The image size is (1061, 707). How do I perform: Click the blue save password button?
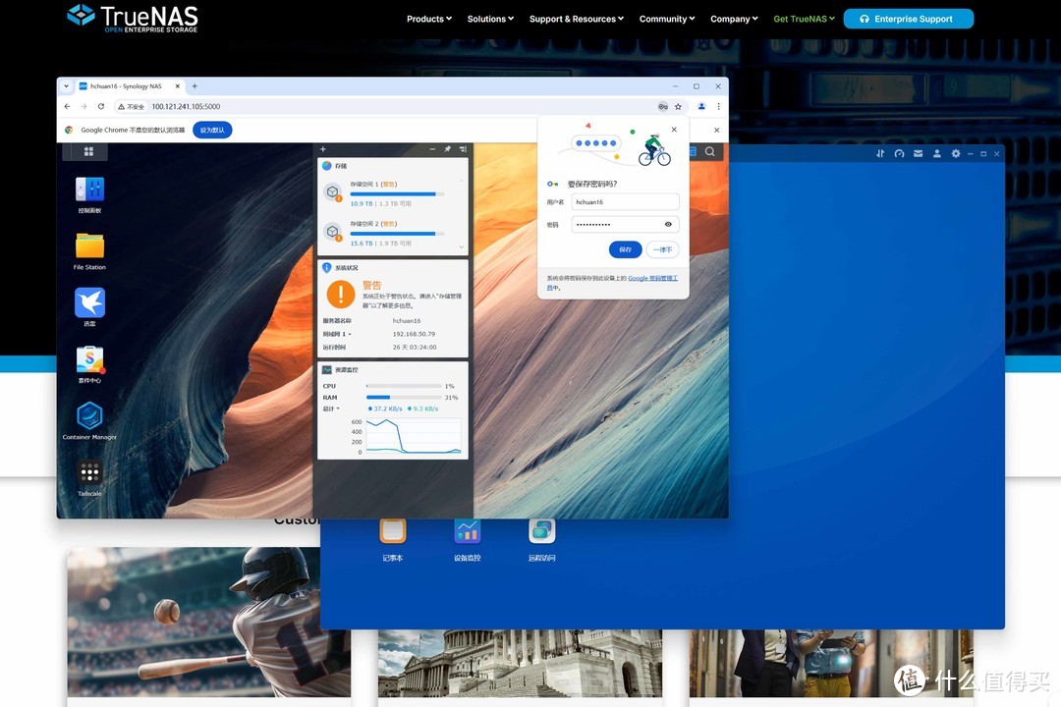click(625, 249)
